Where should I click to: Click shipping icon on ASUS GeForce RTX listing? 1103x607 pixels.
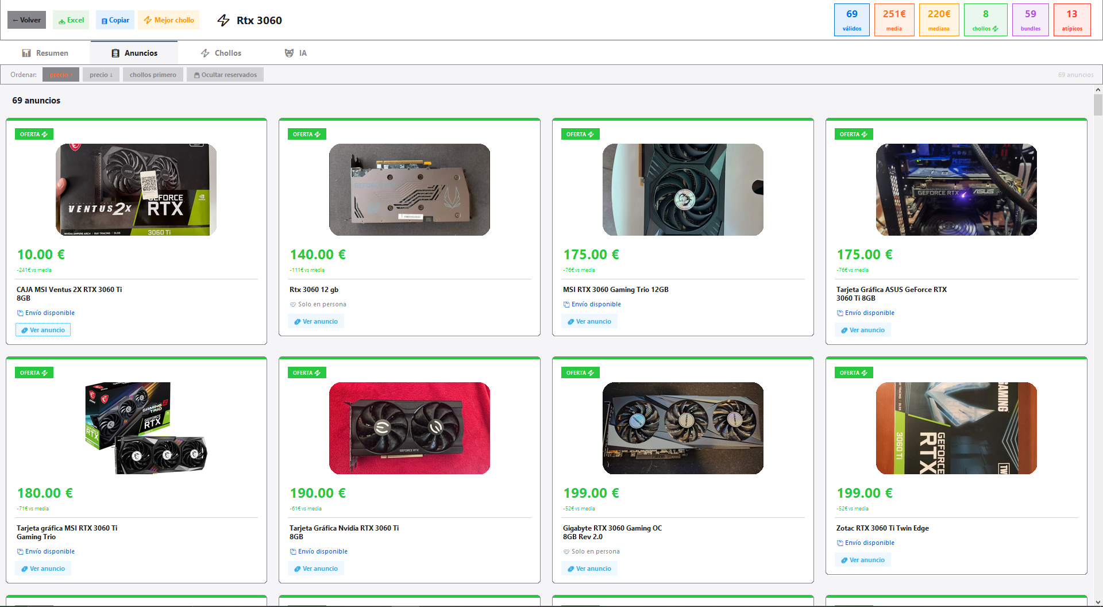click(x=840, y=313)
